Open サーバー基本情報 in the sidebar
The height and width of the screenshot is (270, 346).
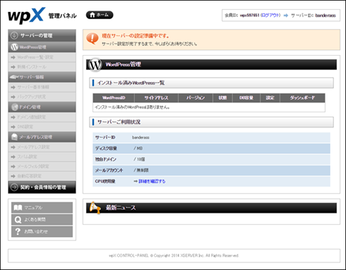(42, 87)
